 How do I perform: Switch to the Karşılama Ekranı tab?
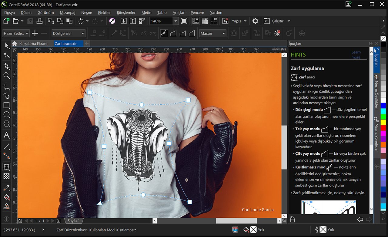(x=34, y=43)
